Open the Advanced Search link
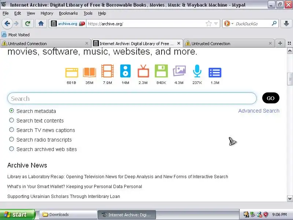 pyautogui.click(x=259, y=111)
